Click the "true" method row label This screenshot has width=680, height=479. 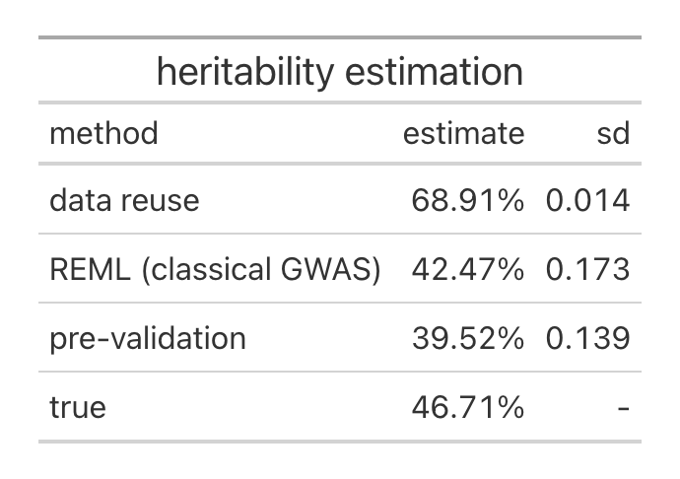[x=77, y=406]
